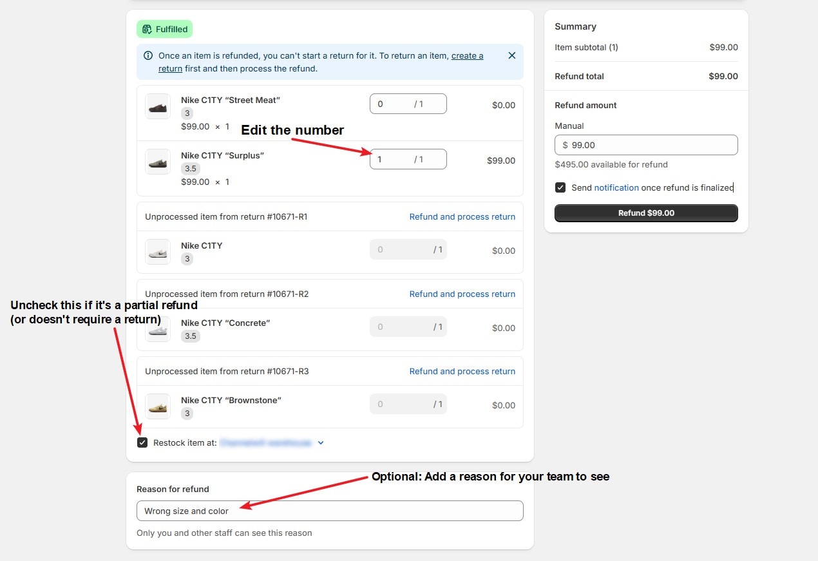Click the 3.5 size tag under Surplus
Image resolution: width=818 pixels, height=561 pixels.
tap(190, 169)
